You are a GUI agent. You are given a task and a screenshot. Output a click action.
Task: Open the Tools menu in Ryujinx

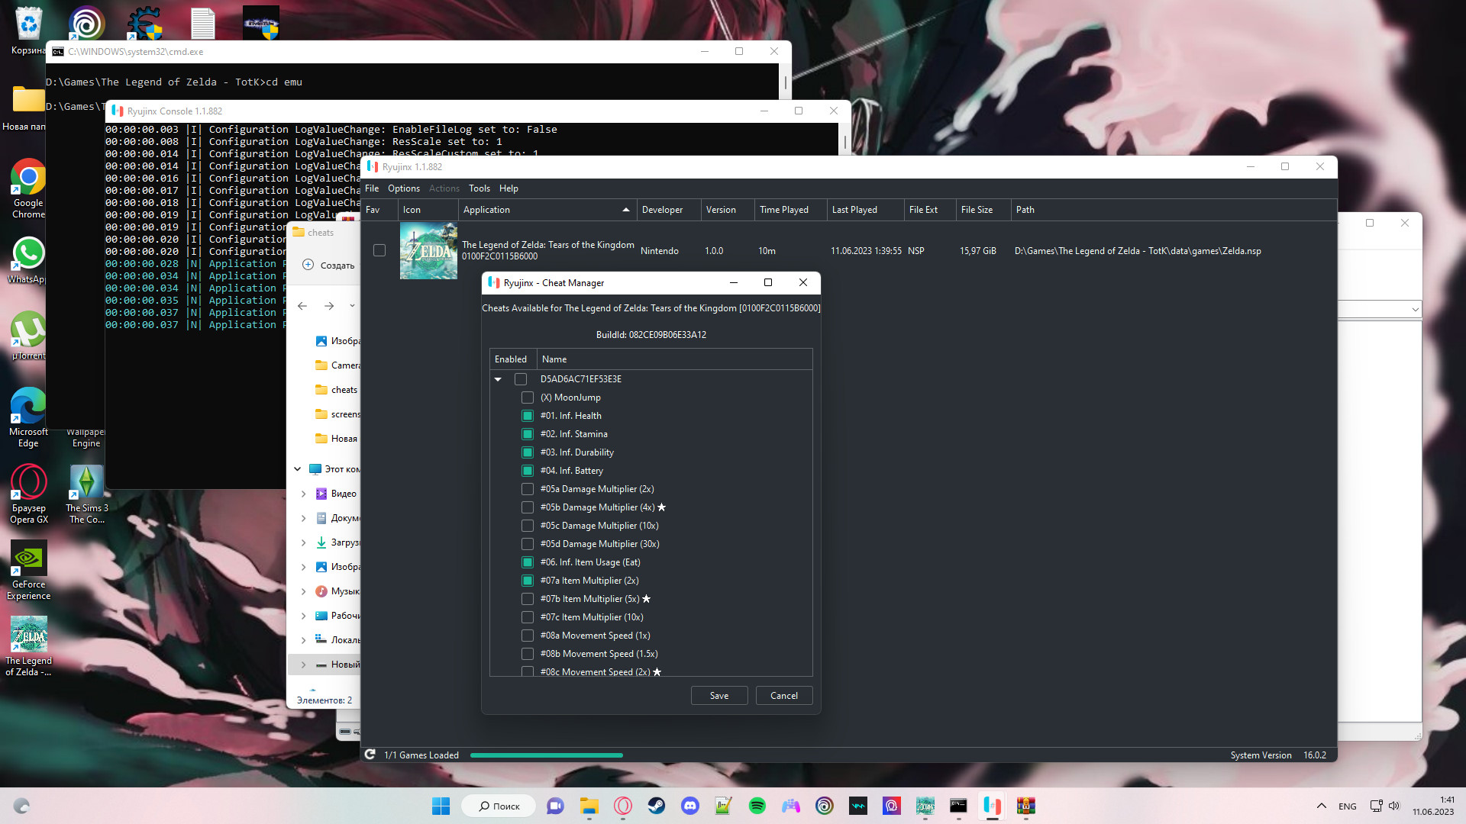point(479,188)
